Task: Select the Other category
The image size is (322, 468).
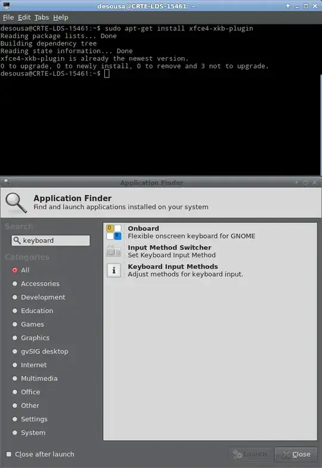Action: coord(26,405)
